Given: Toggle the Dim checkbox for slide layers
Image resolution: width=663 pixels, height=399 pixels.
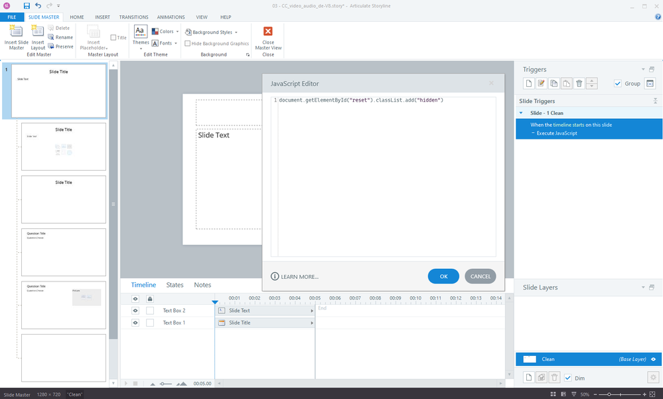Looking at the screenshot, I should click(567, 378).
